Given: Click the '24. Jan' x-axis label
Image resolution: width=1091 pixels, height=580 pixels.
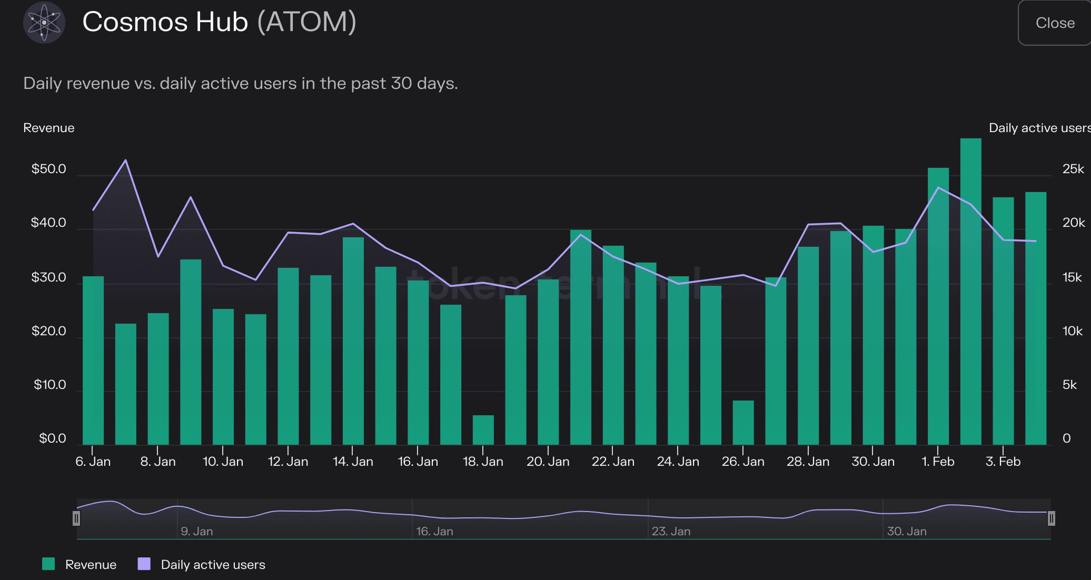Looking at the screenshot, I should 678,462.
